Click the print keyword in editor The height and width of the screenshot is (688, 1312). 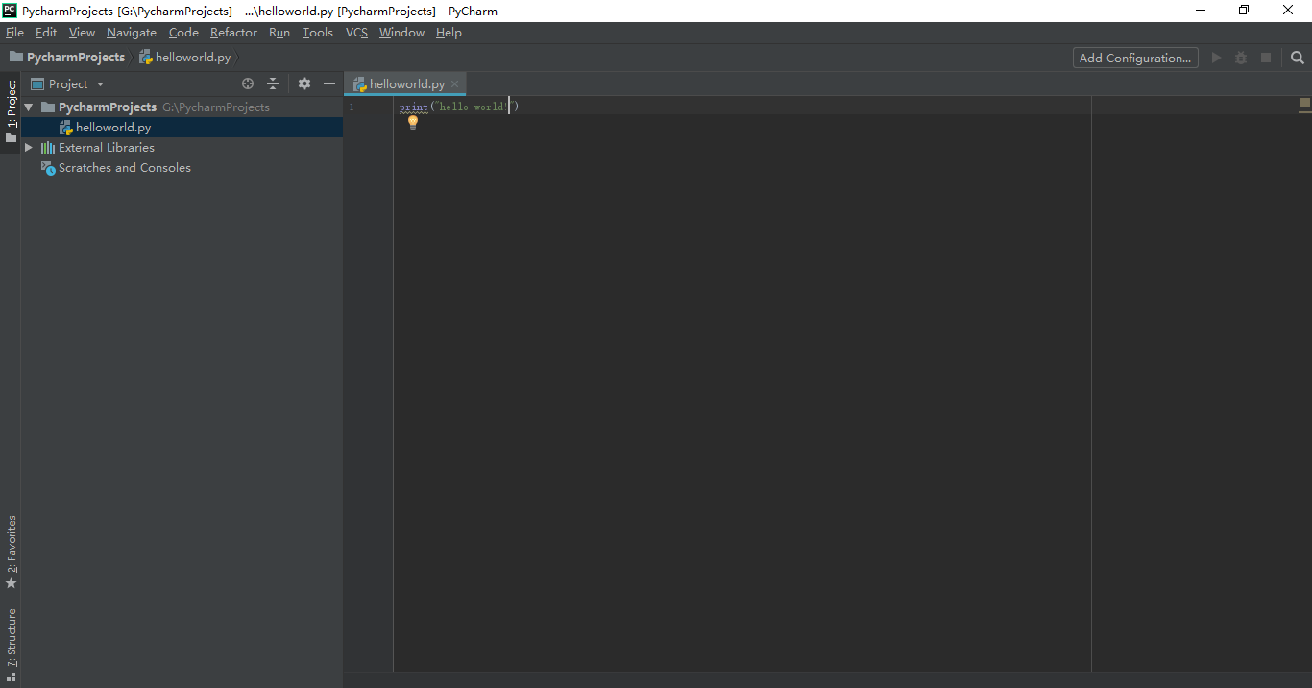[x=413, y=107]
